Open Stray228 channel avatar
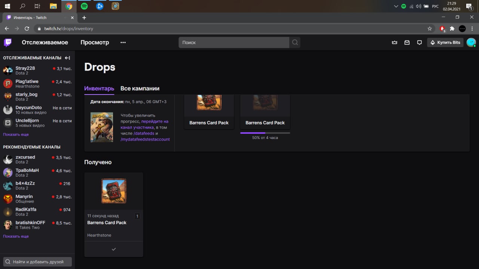This screenshot has width=479, height=269. (8, 70)
